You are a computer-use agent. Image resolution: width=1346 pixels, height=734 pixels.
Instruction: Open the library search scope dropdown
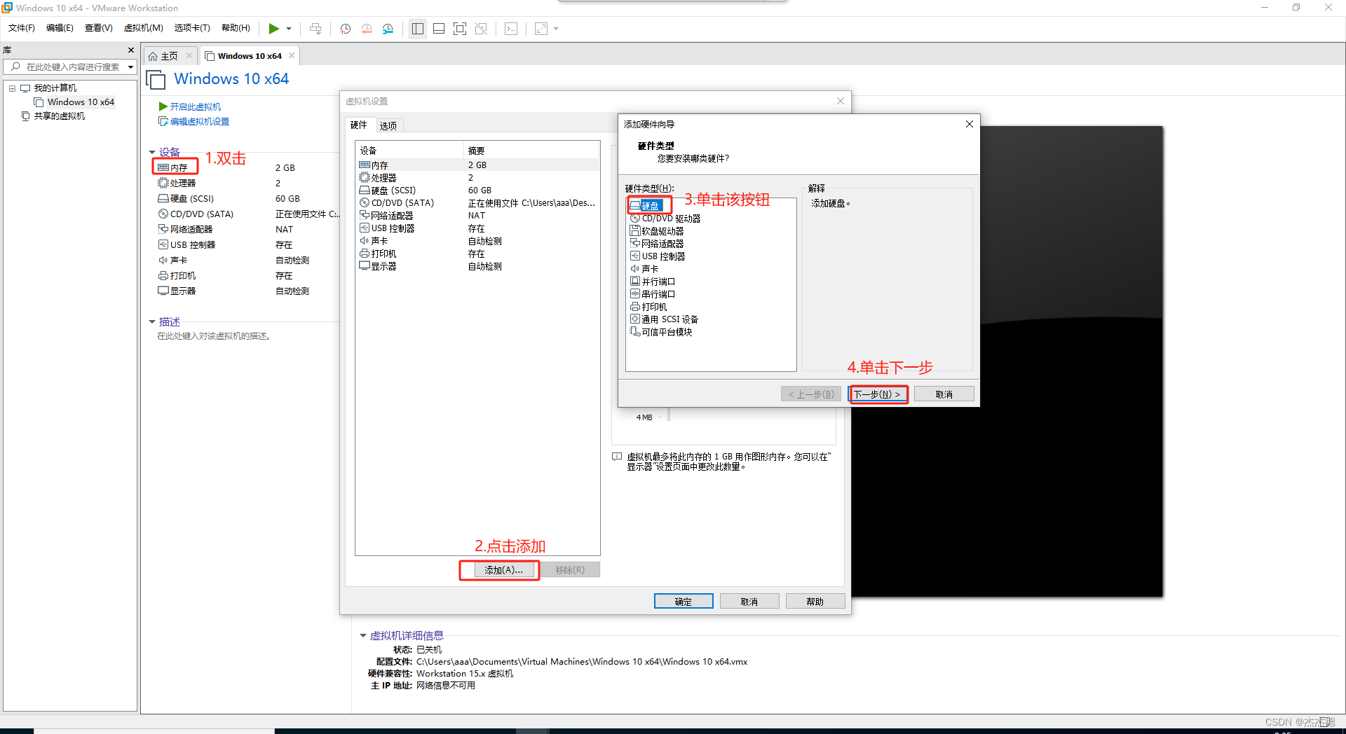click(x=130, y=67)
